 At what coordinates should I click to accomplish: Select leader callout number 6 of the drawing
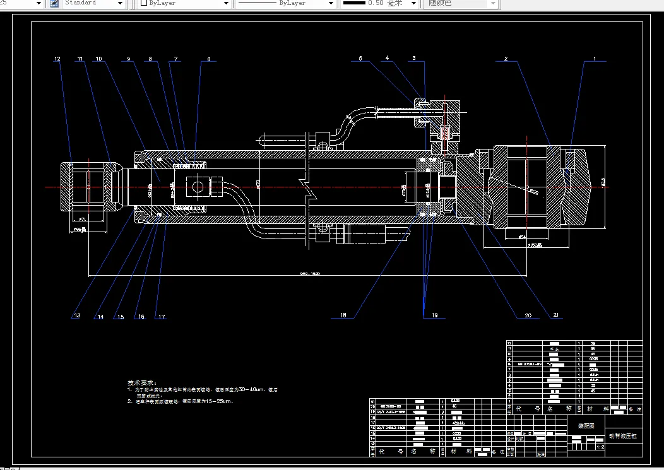209,59
